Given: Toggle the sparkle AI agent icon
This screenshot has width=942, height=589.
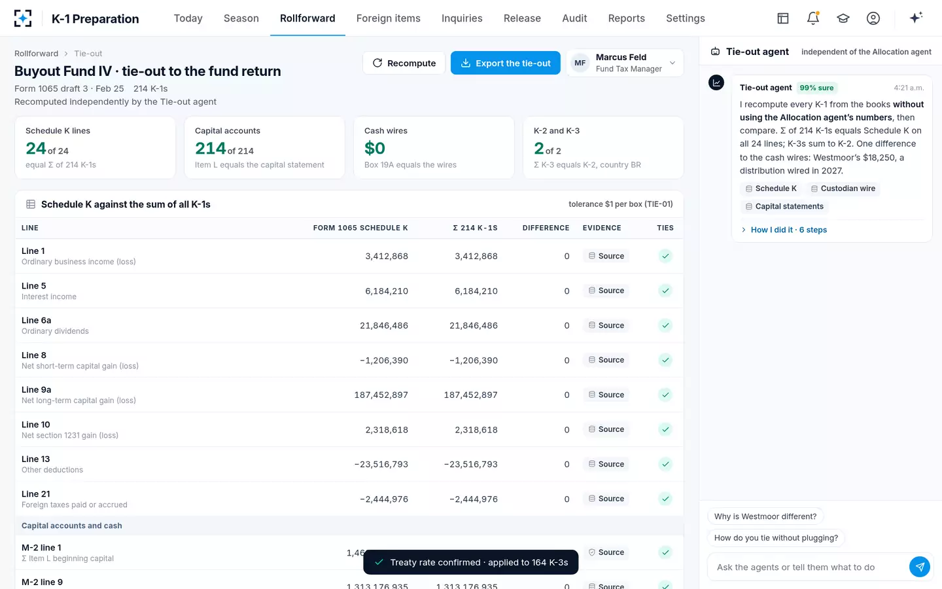Looking at the screenshot, I should coord(916,18).
